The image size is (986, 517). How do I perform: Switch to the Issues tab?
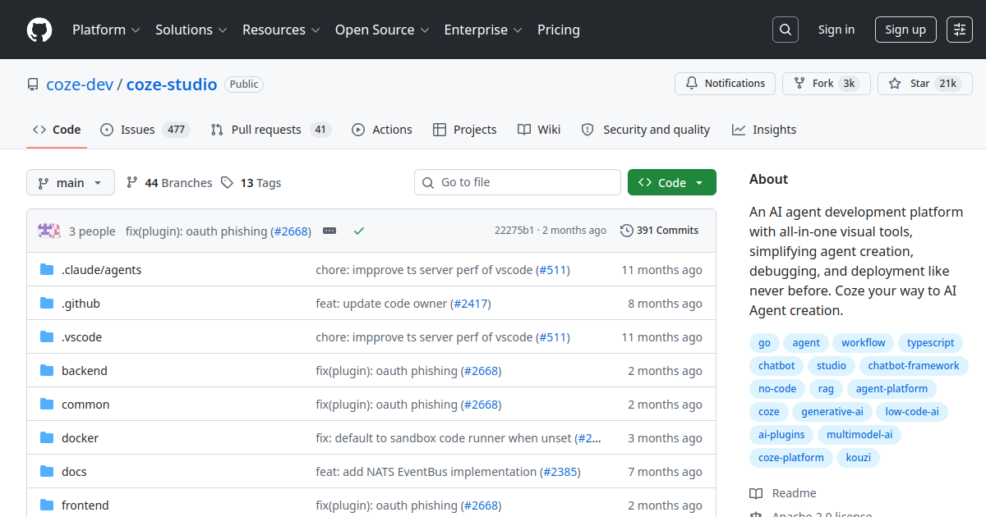tap(145, 130)
